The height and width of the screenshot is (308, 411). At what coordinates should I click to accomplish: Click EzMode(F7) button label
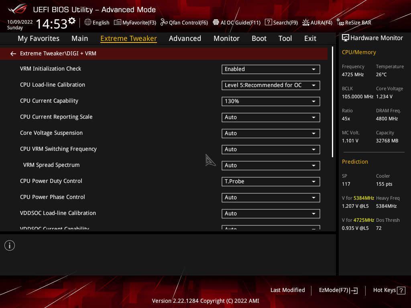(x=334, y=290)
